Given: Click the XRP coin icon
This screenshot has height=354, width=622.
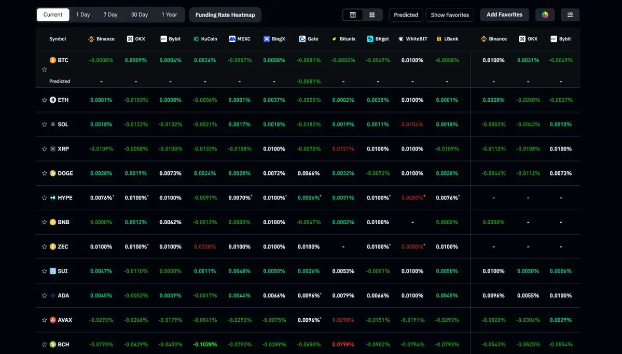Looking at the screenshot, I should pos(53,149).
